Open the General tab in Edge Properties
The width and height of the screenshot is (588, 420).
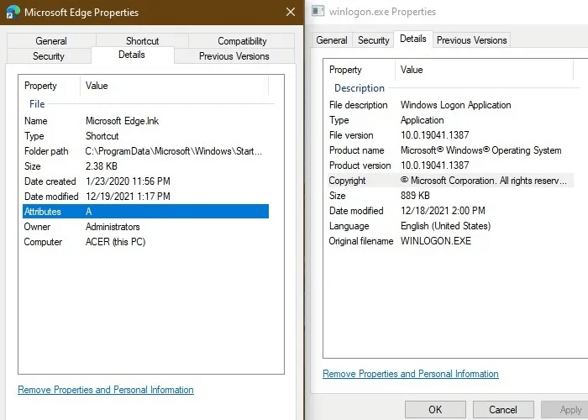[51, 40]
